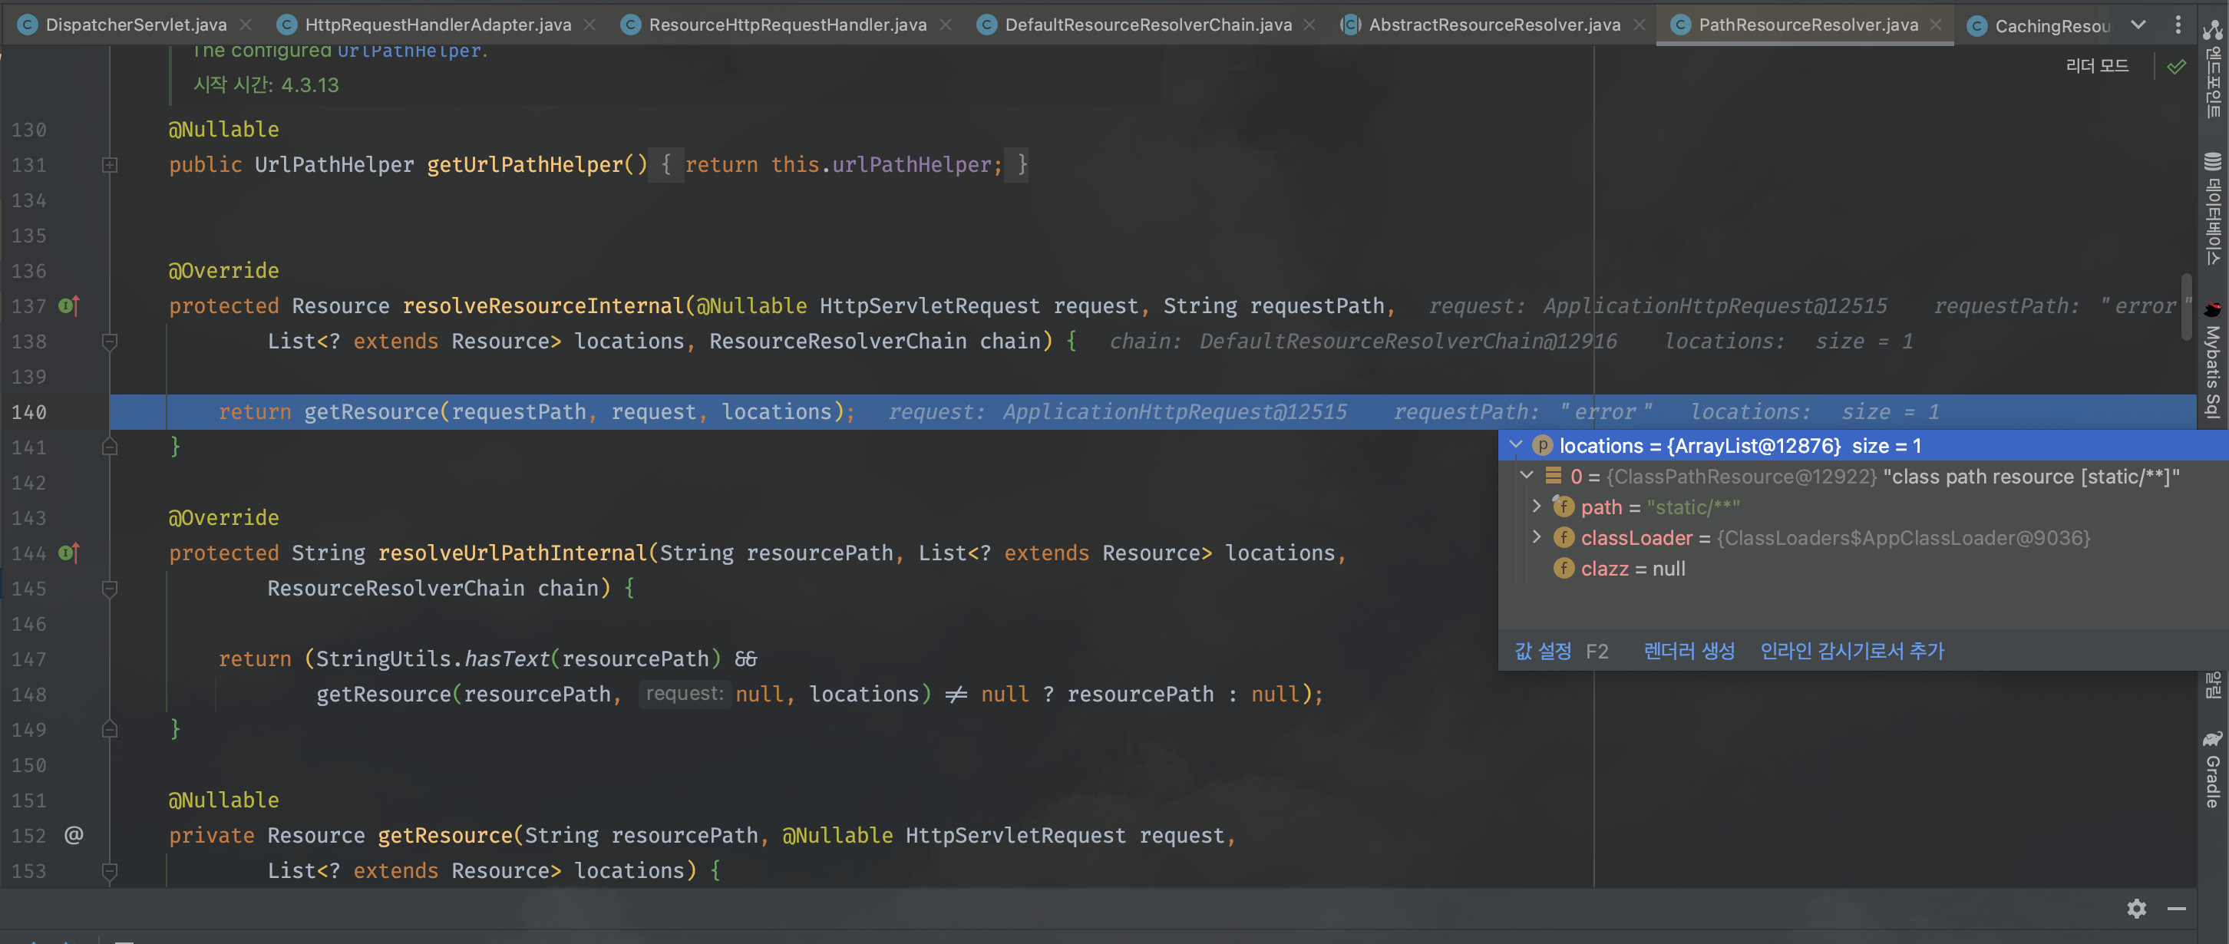This screenshot has width=2229, height=944.
Task: Open Gradle tool window
Action: click(x=2213, y=769)
